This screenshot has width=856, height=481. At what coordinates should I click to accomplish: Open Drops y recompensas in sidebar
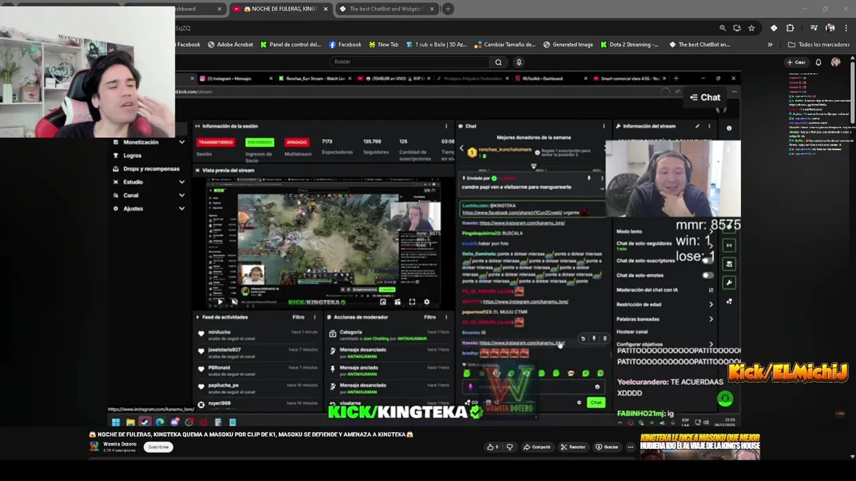pyautogui.click(x=150, y=169)
